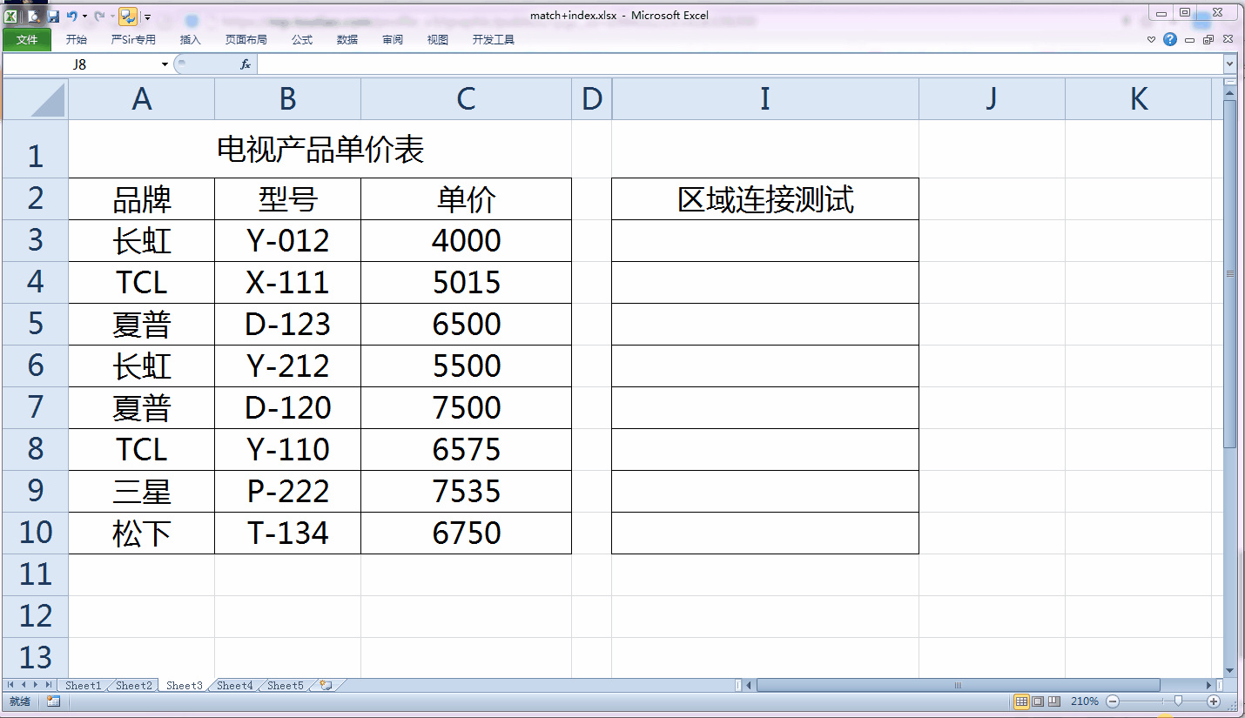The width and height of the screenshot is (1245, 718).
Task: Click the green 文件 file button
Action: click(x=27, y=39)
